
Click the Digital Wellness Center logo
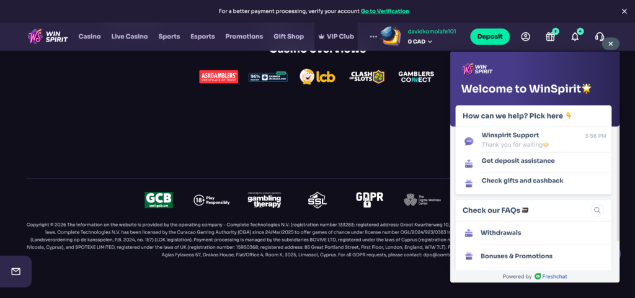[x=422, y=200]
